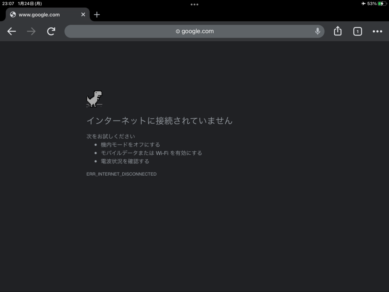Click the globe favicon on the tab
This screenshot has height=292, width=389.
click(13, 15)
